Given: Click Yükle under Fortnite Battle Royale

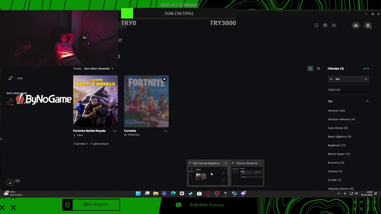Looking at the screenshot, I should 78,135.
